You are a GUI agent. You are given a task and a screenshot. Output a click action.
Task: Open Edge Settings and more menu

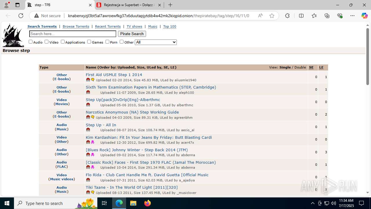pyautogui.click(x=352, y=16)
